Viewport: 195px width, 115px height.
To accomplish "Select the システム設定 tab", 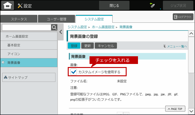I will tap(94, 19).
